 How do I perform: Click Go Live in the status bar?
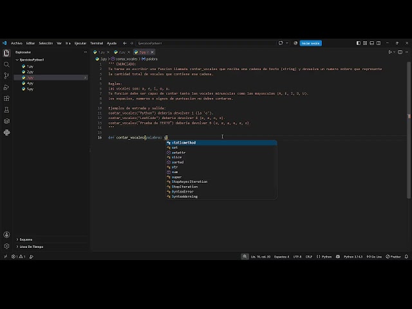(x=374, y=256)
